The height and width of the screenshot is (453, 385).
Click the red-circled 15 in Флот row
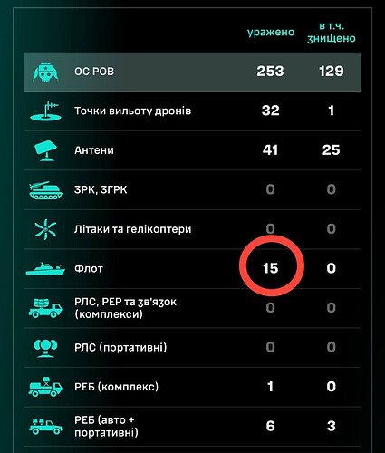271,268
